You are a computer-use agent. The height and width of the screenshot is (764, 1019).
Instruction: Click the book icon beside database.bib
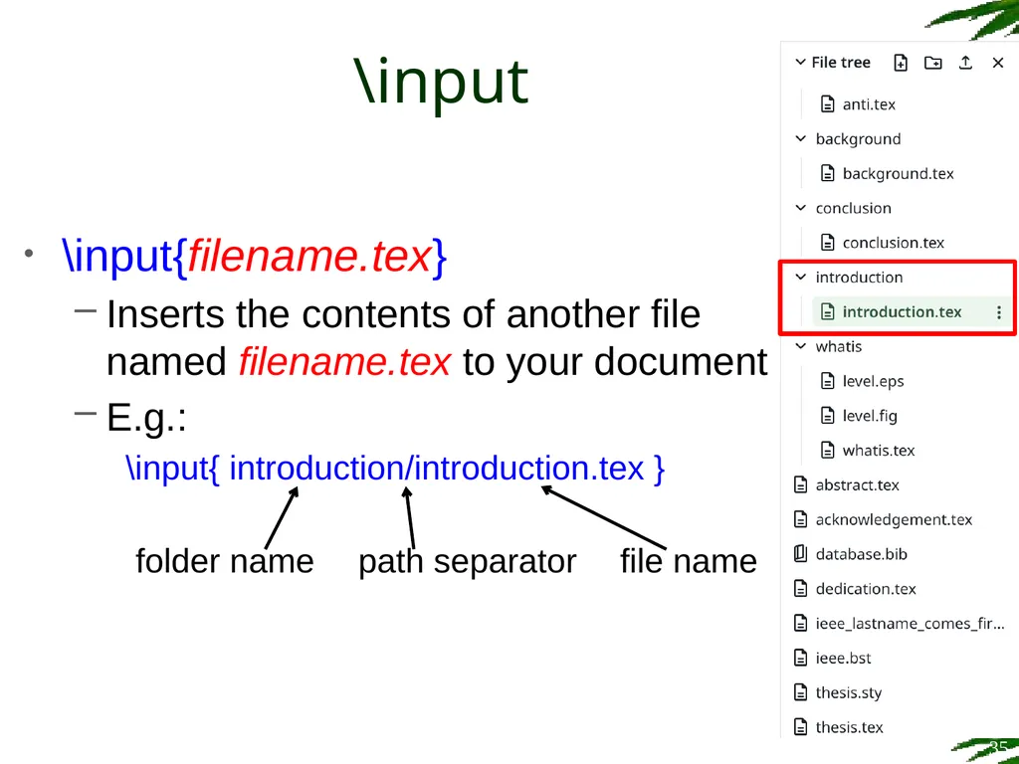click(x=801, y=554)
